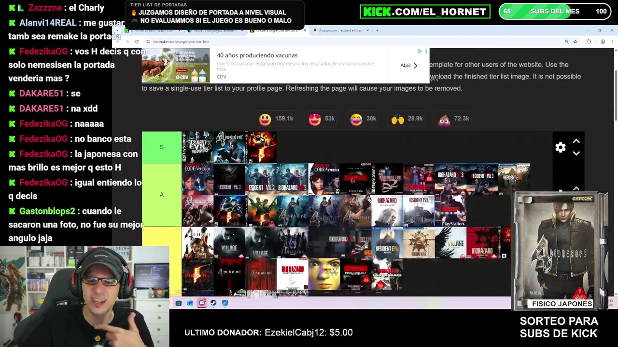The width and height of the screenshot is (618, 347).
Task: Open the Photos app from the taskbar
Action: 225,303
